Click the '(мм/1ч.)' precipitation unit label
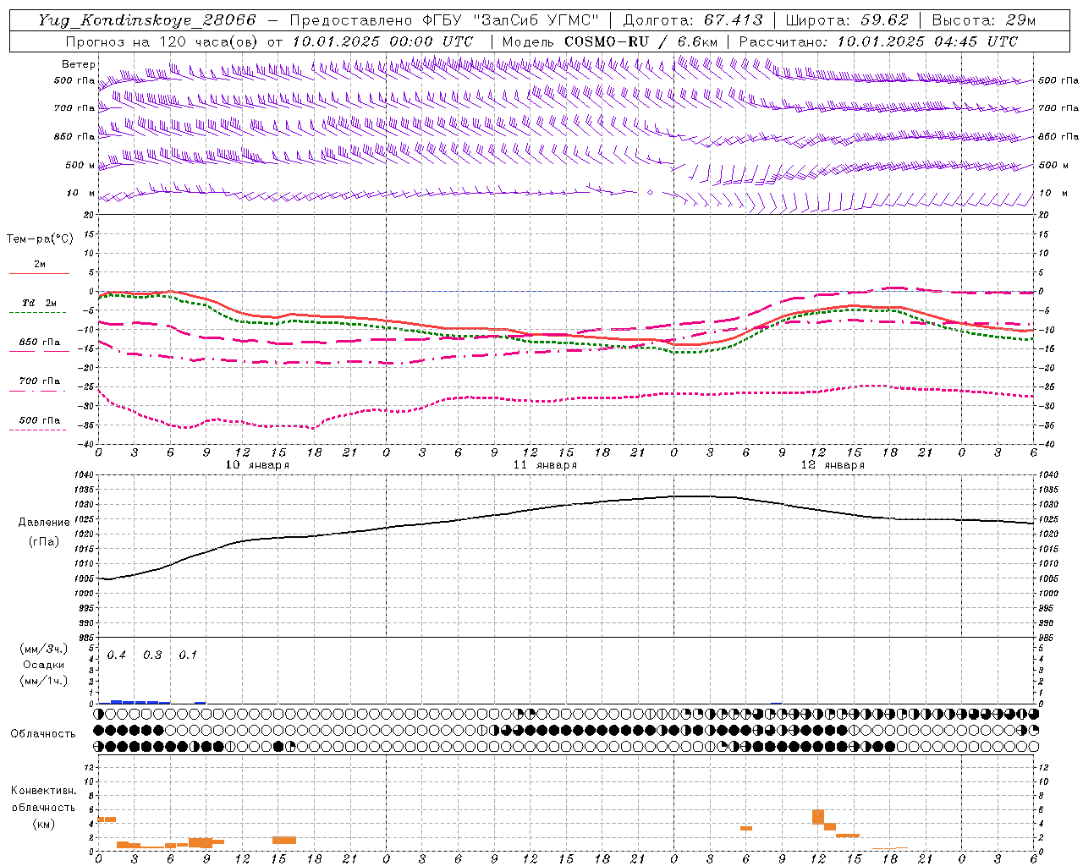 point(44,681)
